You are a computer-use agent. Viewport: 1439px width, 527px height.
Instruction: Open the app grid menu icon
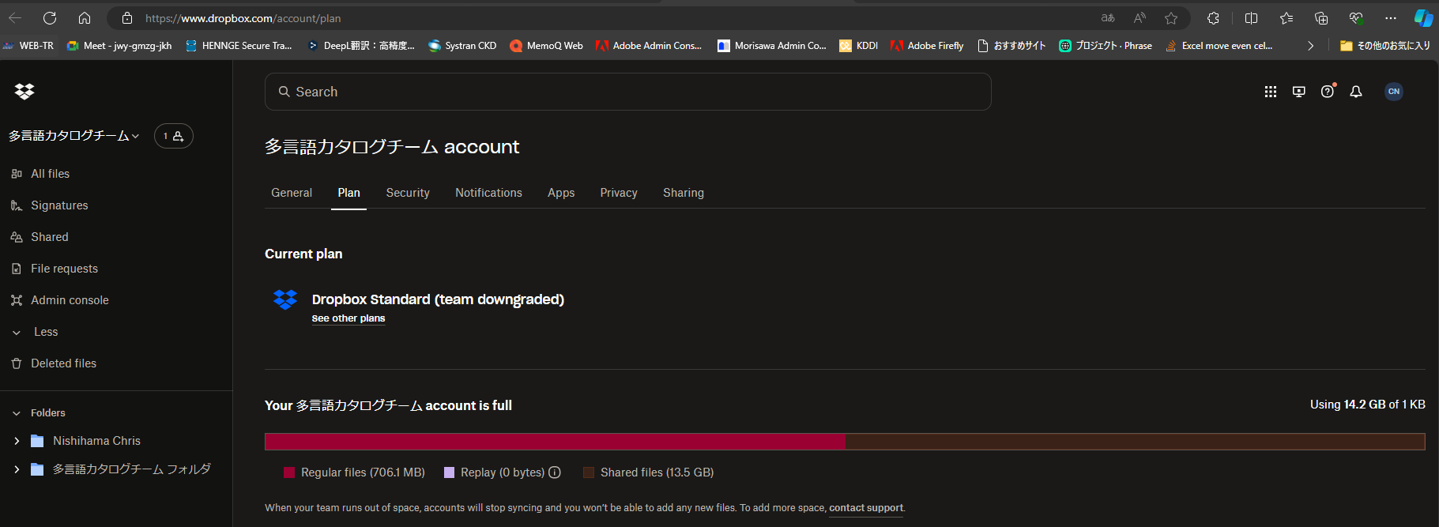[x=1270, y=92]
